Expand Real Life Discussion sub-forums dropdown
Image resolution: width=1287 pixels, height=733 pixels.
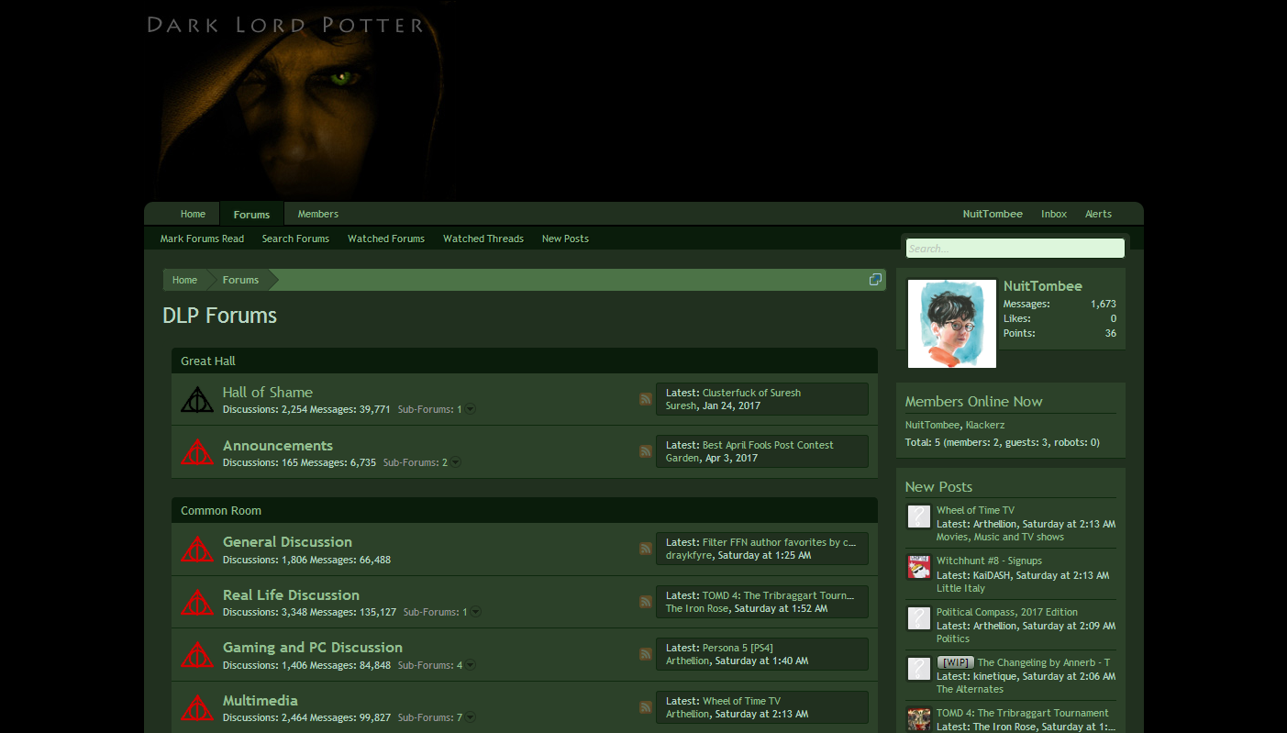(476, 612)
